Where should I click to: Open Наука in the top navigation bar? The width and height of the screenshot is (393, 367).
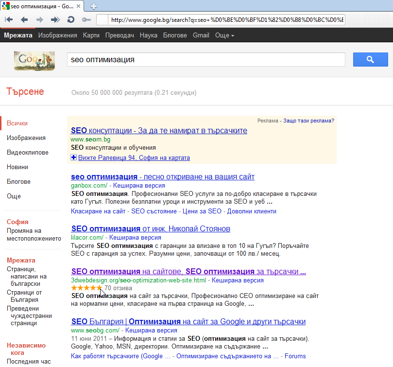point(148,35)
